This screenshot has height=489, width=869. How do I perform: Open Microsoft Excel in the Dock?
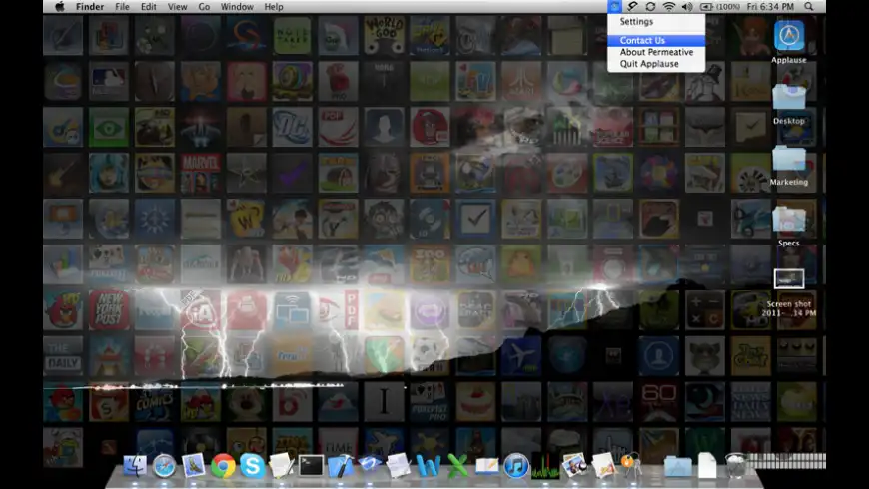(x=457, y=466)
